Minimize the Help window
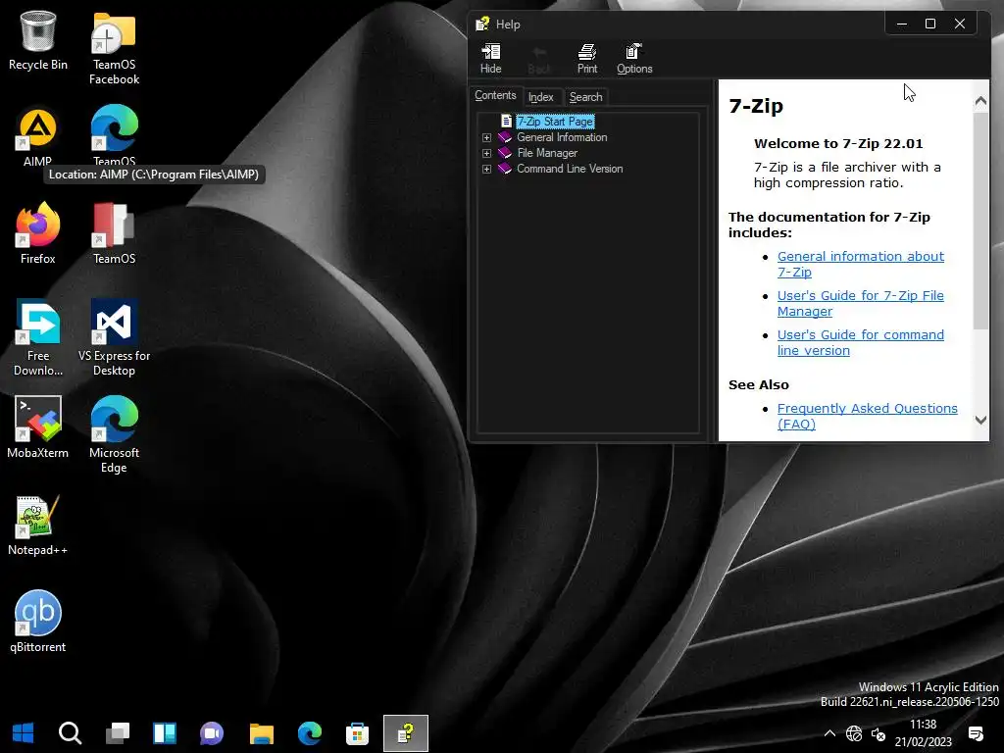Viewport: 1004px width, 753px height. click(x=902, y=24)
